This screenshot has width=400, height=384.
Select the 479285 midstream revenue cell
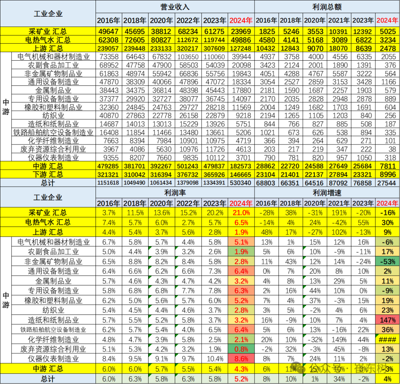(109, 166)
